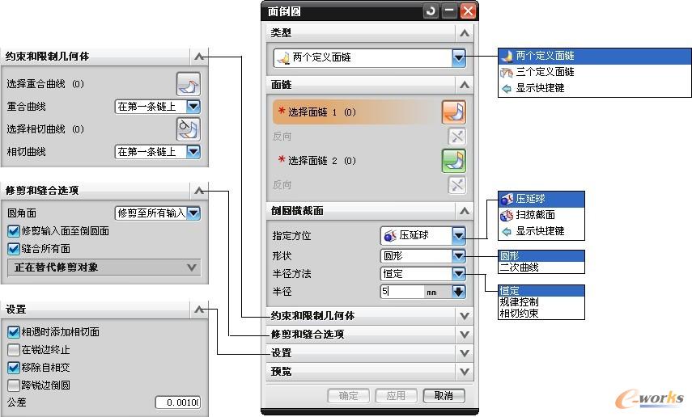Image resolution: width=692 pixels, height=417 pixels.
Task: Choose 规律控制 radius method option
Action: point(519,301)
